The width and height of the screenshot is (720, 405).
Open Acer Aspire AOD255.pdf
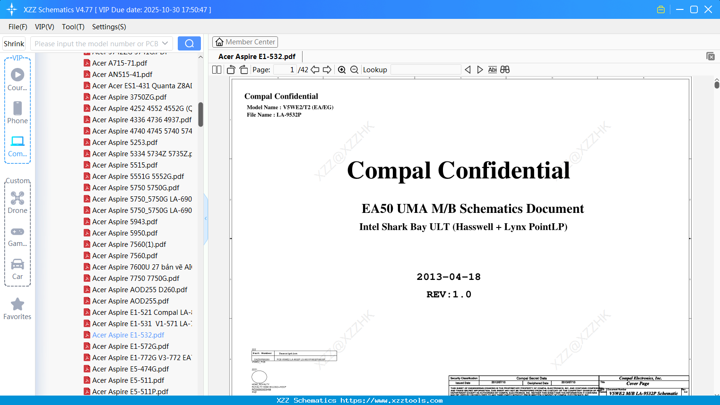(x=130, y=301)
